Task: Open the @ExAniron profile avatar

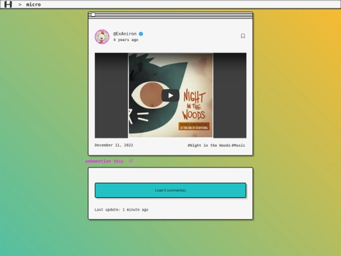Action: coord(102,37)
